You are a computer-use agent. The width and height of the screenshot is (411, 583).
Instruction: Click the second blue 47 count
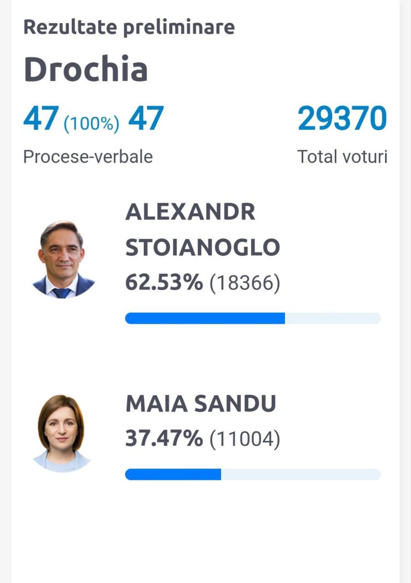coord(146,118)
